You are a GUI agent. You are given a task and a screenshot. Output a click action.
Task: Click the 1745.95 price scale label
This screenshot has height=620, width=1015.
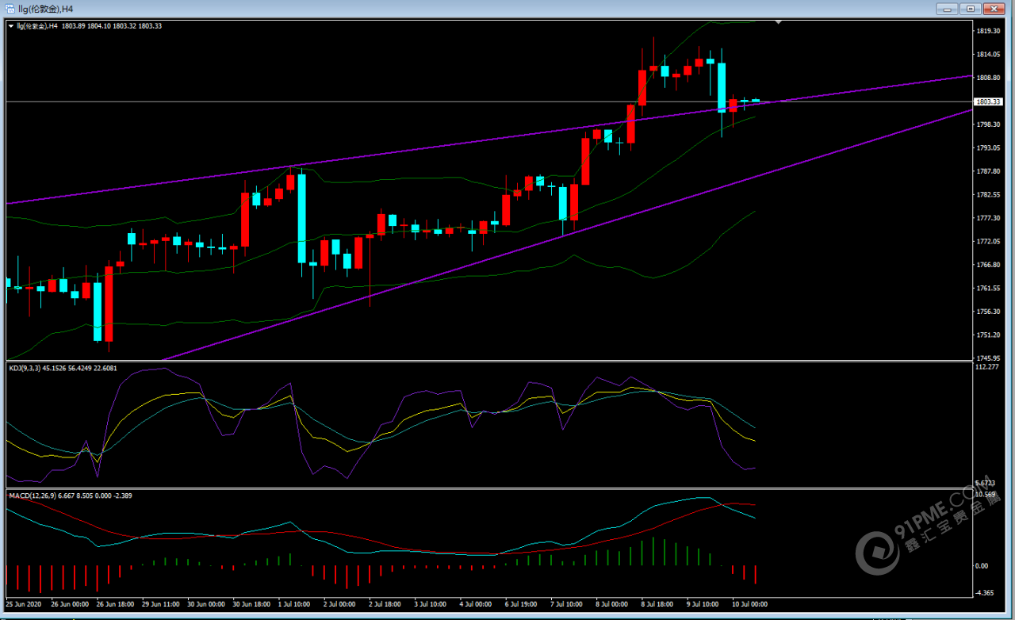click(987, 358)
